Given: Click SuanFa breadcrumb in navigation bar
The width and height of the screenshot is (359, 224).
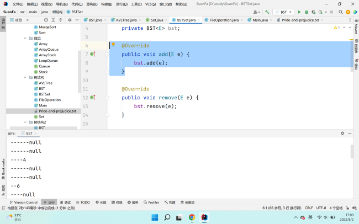Looking at the screenshot, I should (x=9, y=12).
